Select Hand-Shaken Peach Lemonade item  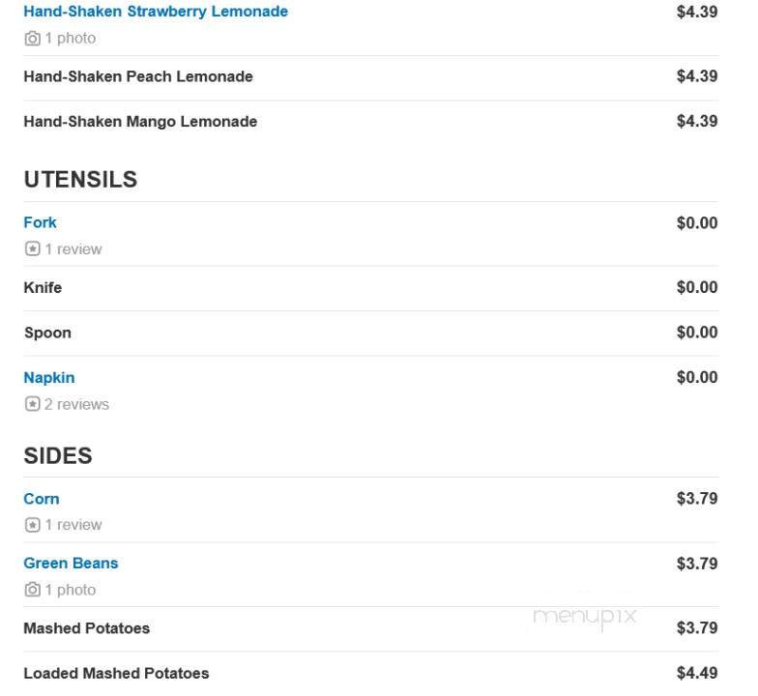[138, 76]
